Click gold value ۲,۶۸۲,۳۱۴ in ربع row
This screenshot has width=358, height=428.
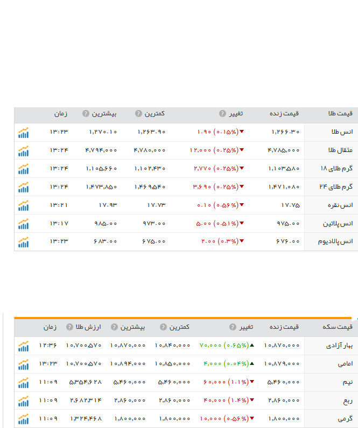coord(86,400)
